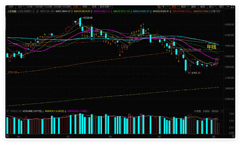Click the 筹码 chip distribution button
Viewport: 241px width, 144px height.
click(193, 7)
